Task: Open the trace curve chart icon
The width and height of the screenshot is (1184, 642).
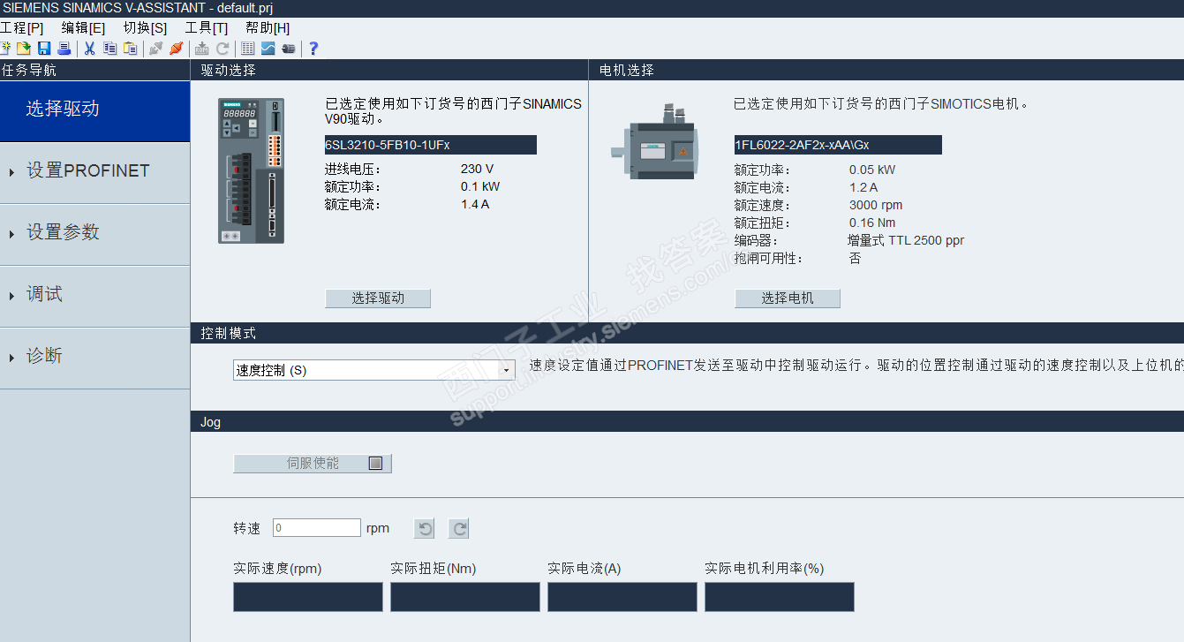Action: [268, 49]
